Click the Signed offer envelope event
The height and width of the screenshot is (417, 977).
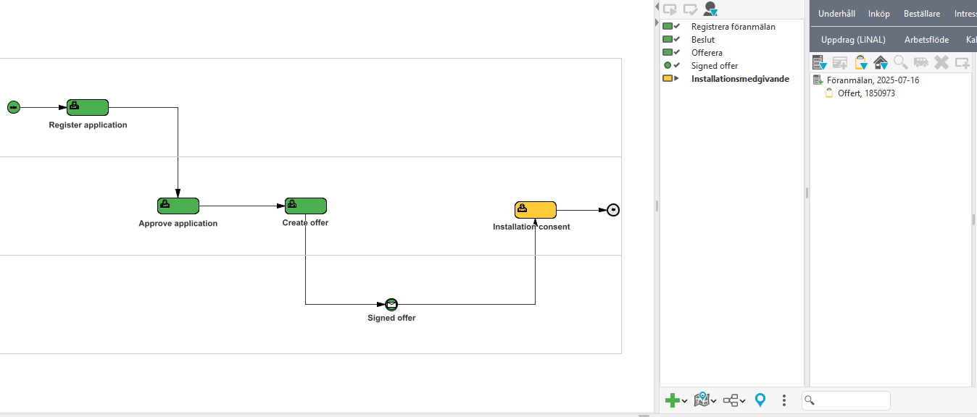click(x=391, y=304)
